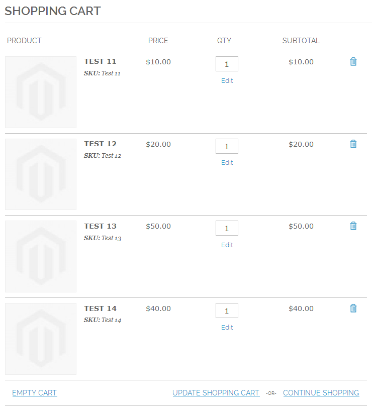Open the Test 14 product name link
The image size is (372, 409).
(x=100, y=309)
